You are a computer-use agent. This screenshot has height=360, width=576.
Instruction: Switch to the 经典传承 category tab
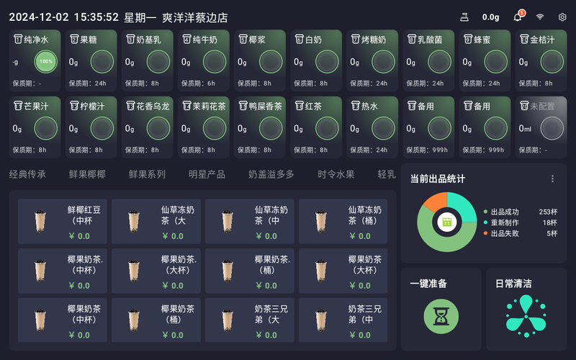[27, 174]
